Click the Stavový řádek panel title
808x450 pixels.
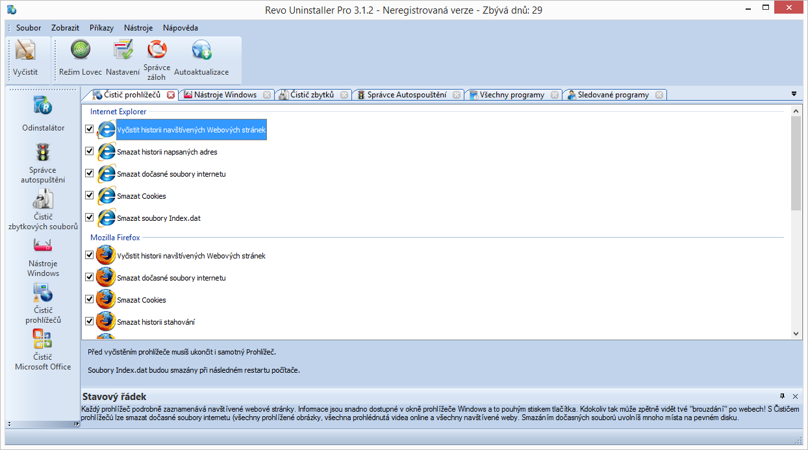pos(114,396)
